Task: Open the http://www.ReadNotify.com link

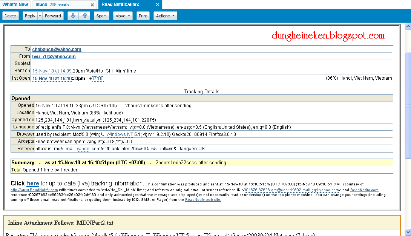Action: [x=34, y=190]
